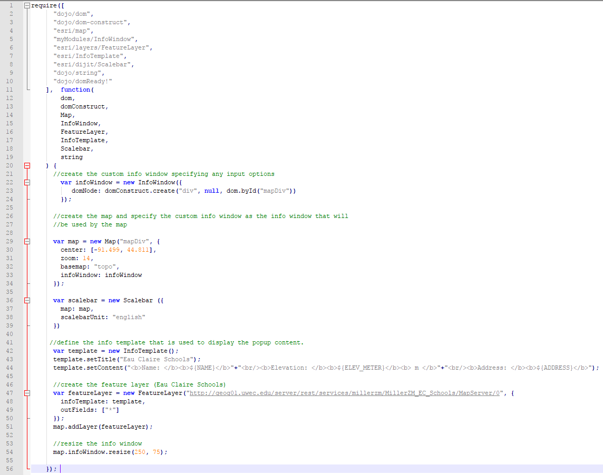Click the blue 'function' keyword

click(x=75, y=90)
